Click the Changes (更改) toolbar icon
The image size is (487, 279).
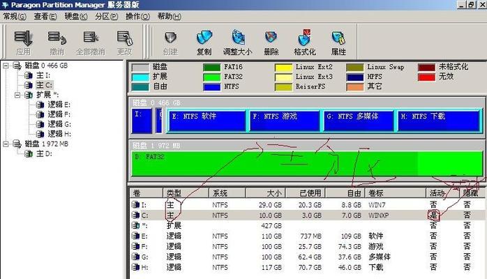125,38
